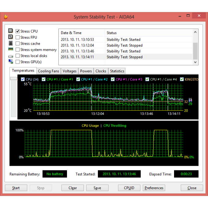
Task: Enable the Stress system memory checkbox
Action: [x=17, y=50]
